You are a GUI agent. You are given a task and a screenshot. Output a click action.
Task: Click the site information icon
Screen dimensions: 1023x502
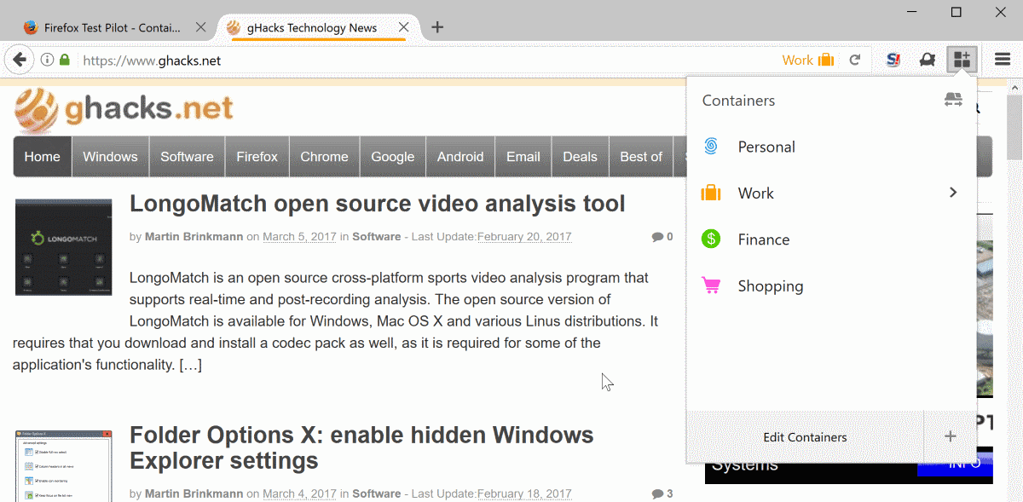pos(48,60)
